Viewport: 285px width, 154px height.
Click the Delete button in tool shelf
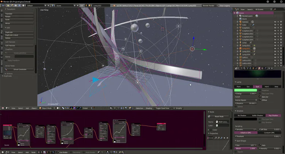click(x=19, y=38)
